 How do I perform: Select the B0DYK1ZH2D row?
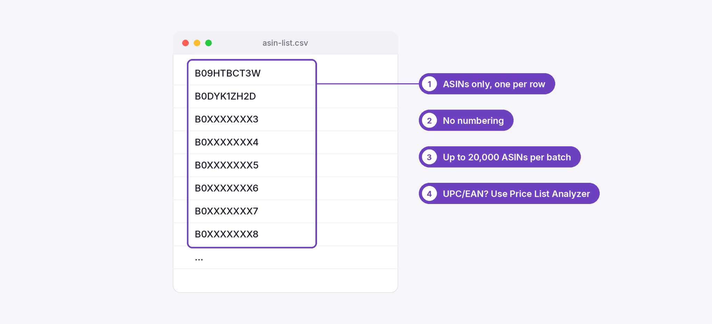pyautogui.click(x=285, y=96)
